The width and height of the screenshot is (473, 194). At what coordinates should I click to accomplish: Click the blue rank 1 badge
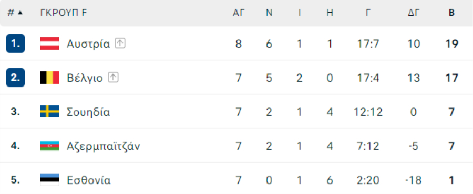15,44
